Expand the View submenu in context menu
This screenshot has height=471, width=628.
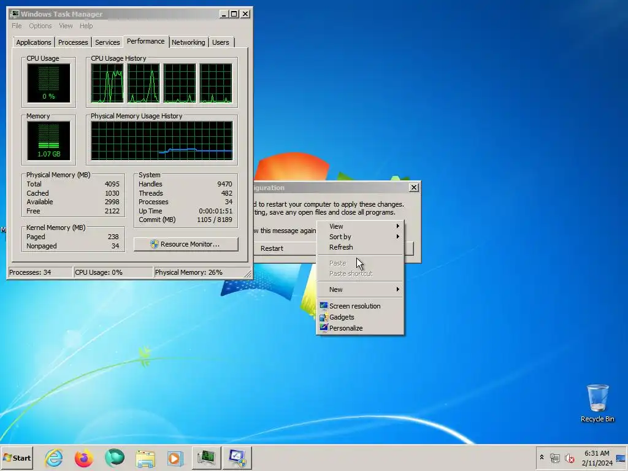361,226
